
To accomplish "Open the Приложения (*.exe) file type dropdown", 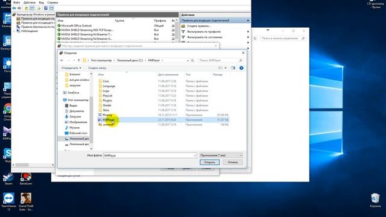I will [x=221, y=156].
